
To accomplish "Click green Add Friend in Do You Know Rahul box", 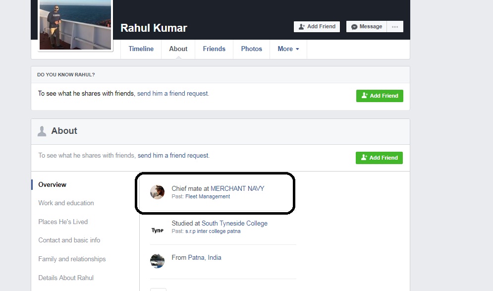I will [380, 96].
